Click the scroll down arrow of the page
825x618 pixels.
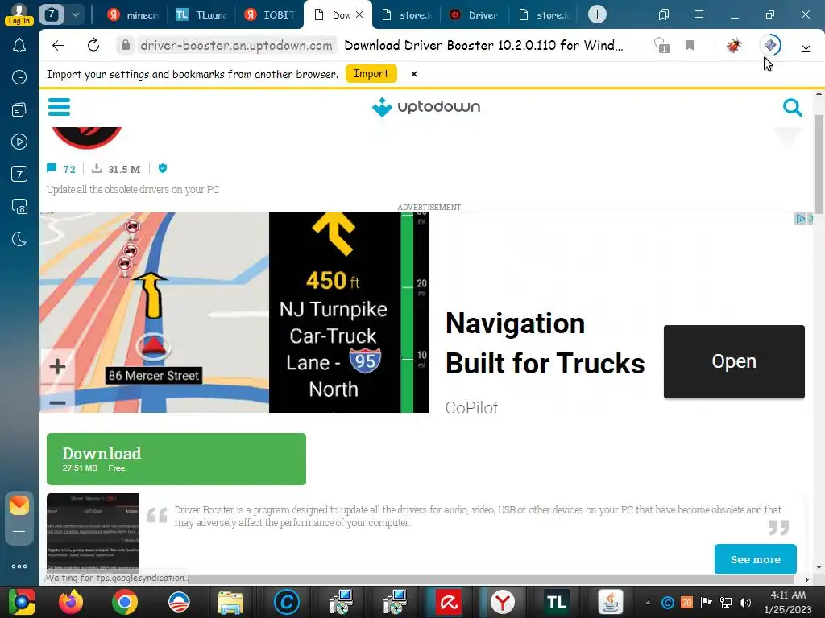[x=819, y=567]
